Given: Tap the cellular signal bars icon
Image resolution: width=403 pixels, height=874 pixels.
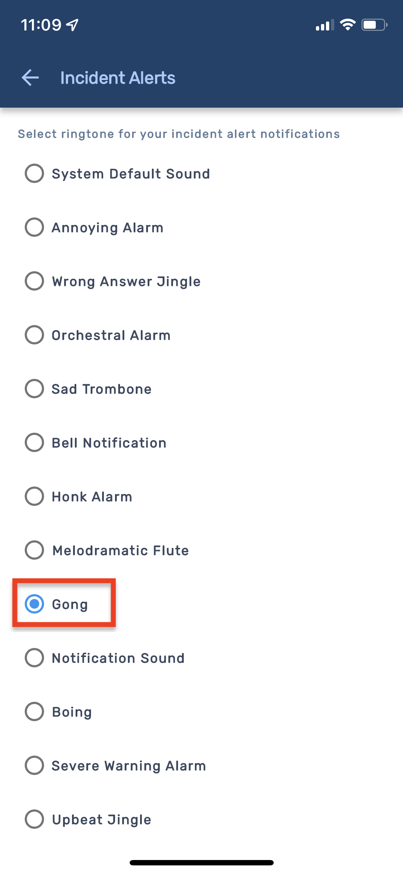Looking at the screenshot, I should click(x=325, y=25).
